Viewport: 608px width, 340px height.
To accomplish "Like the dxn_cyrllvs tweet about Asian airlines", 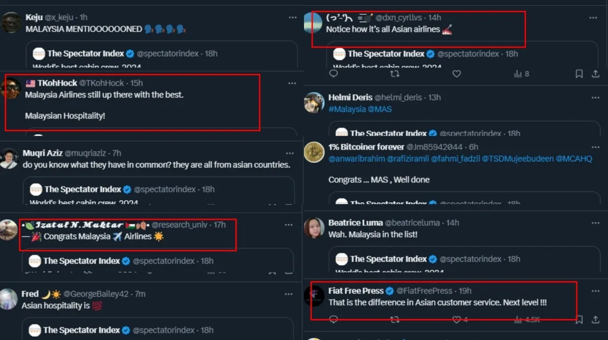I will 456,73.
